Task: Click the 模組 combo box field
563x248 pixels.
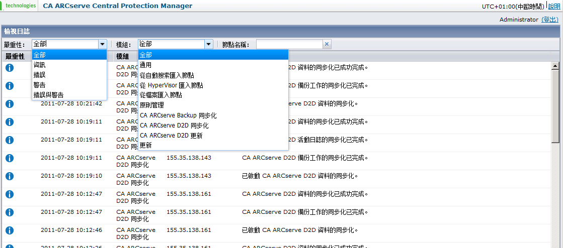Action: pos(172,45)
